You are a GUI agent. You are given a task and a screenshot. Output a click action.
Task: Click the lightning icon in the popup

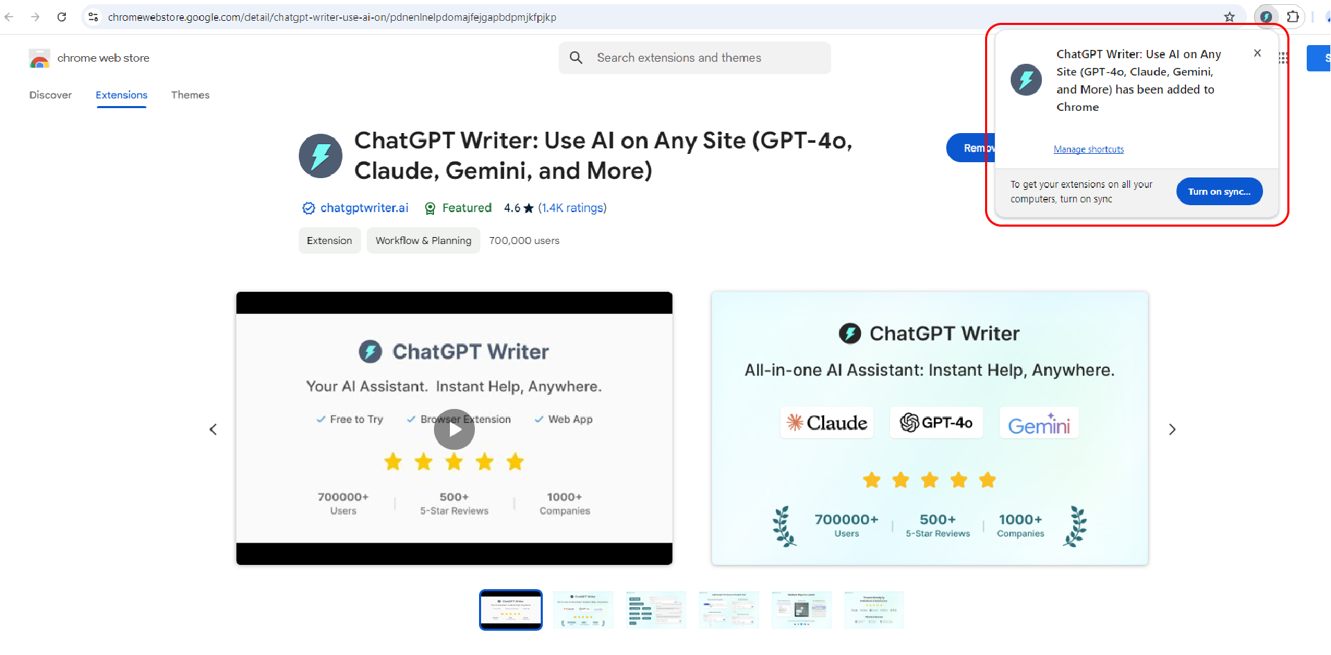coord(1026,80)
